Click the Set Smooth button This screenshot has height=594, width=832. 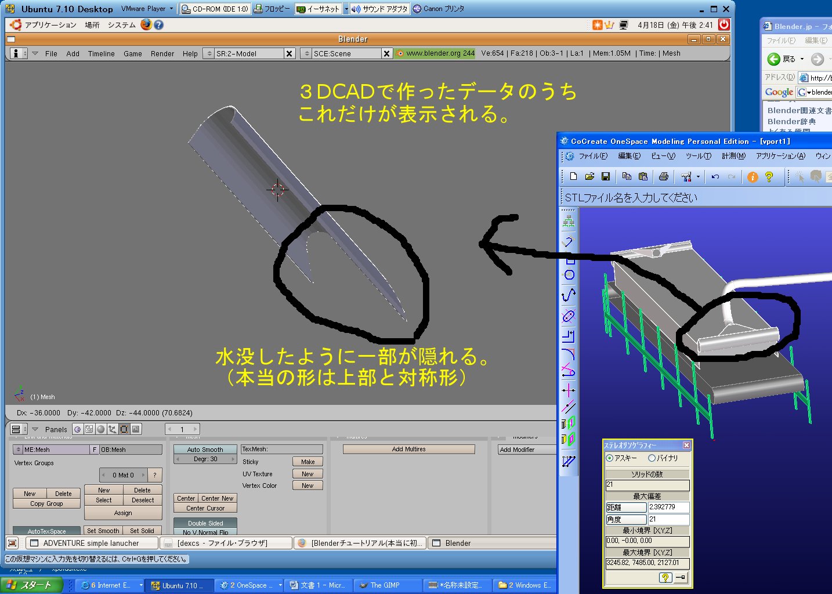pyautogui.click(x=103, y=531)
